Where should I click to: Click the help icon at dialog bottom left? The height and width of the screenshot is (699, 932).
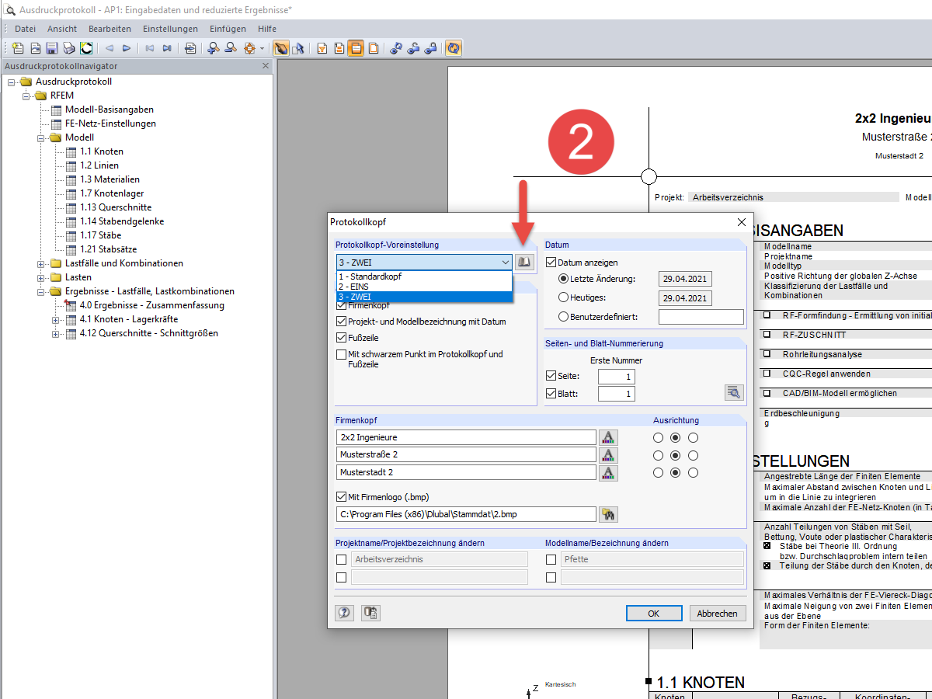[x=344, y=613]
